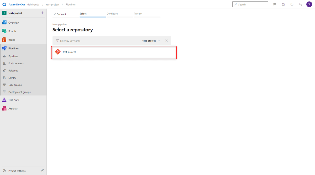315x175 pixels.
Task: Open the Pipelines hub header
Action: (23, 48)
